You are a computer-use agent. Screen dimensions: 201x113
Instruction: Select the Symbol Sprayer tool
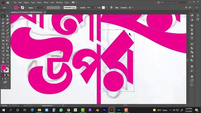click(3, 55)
